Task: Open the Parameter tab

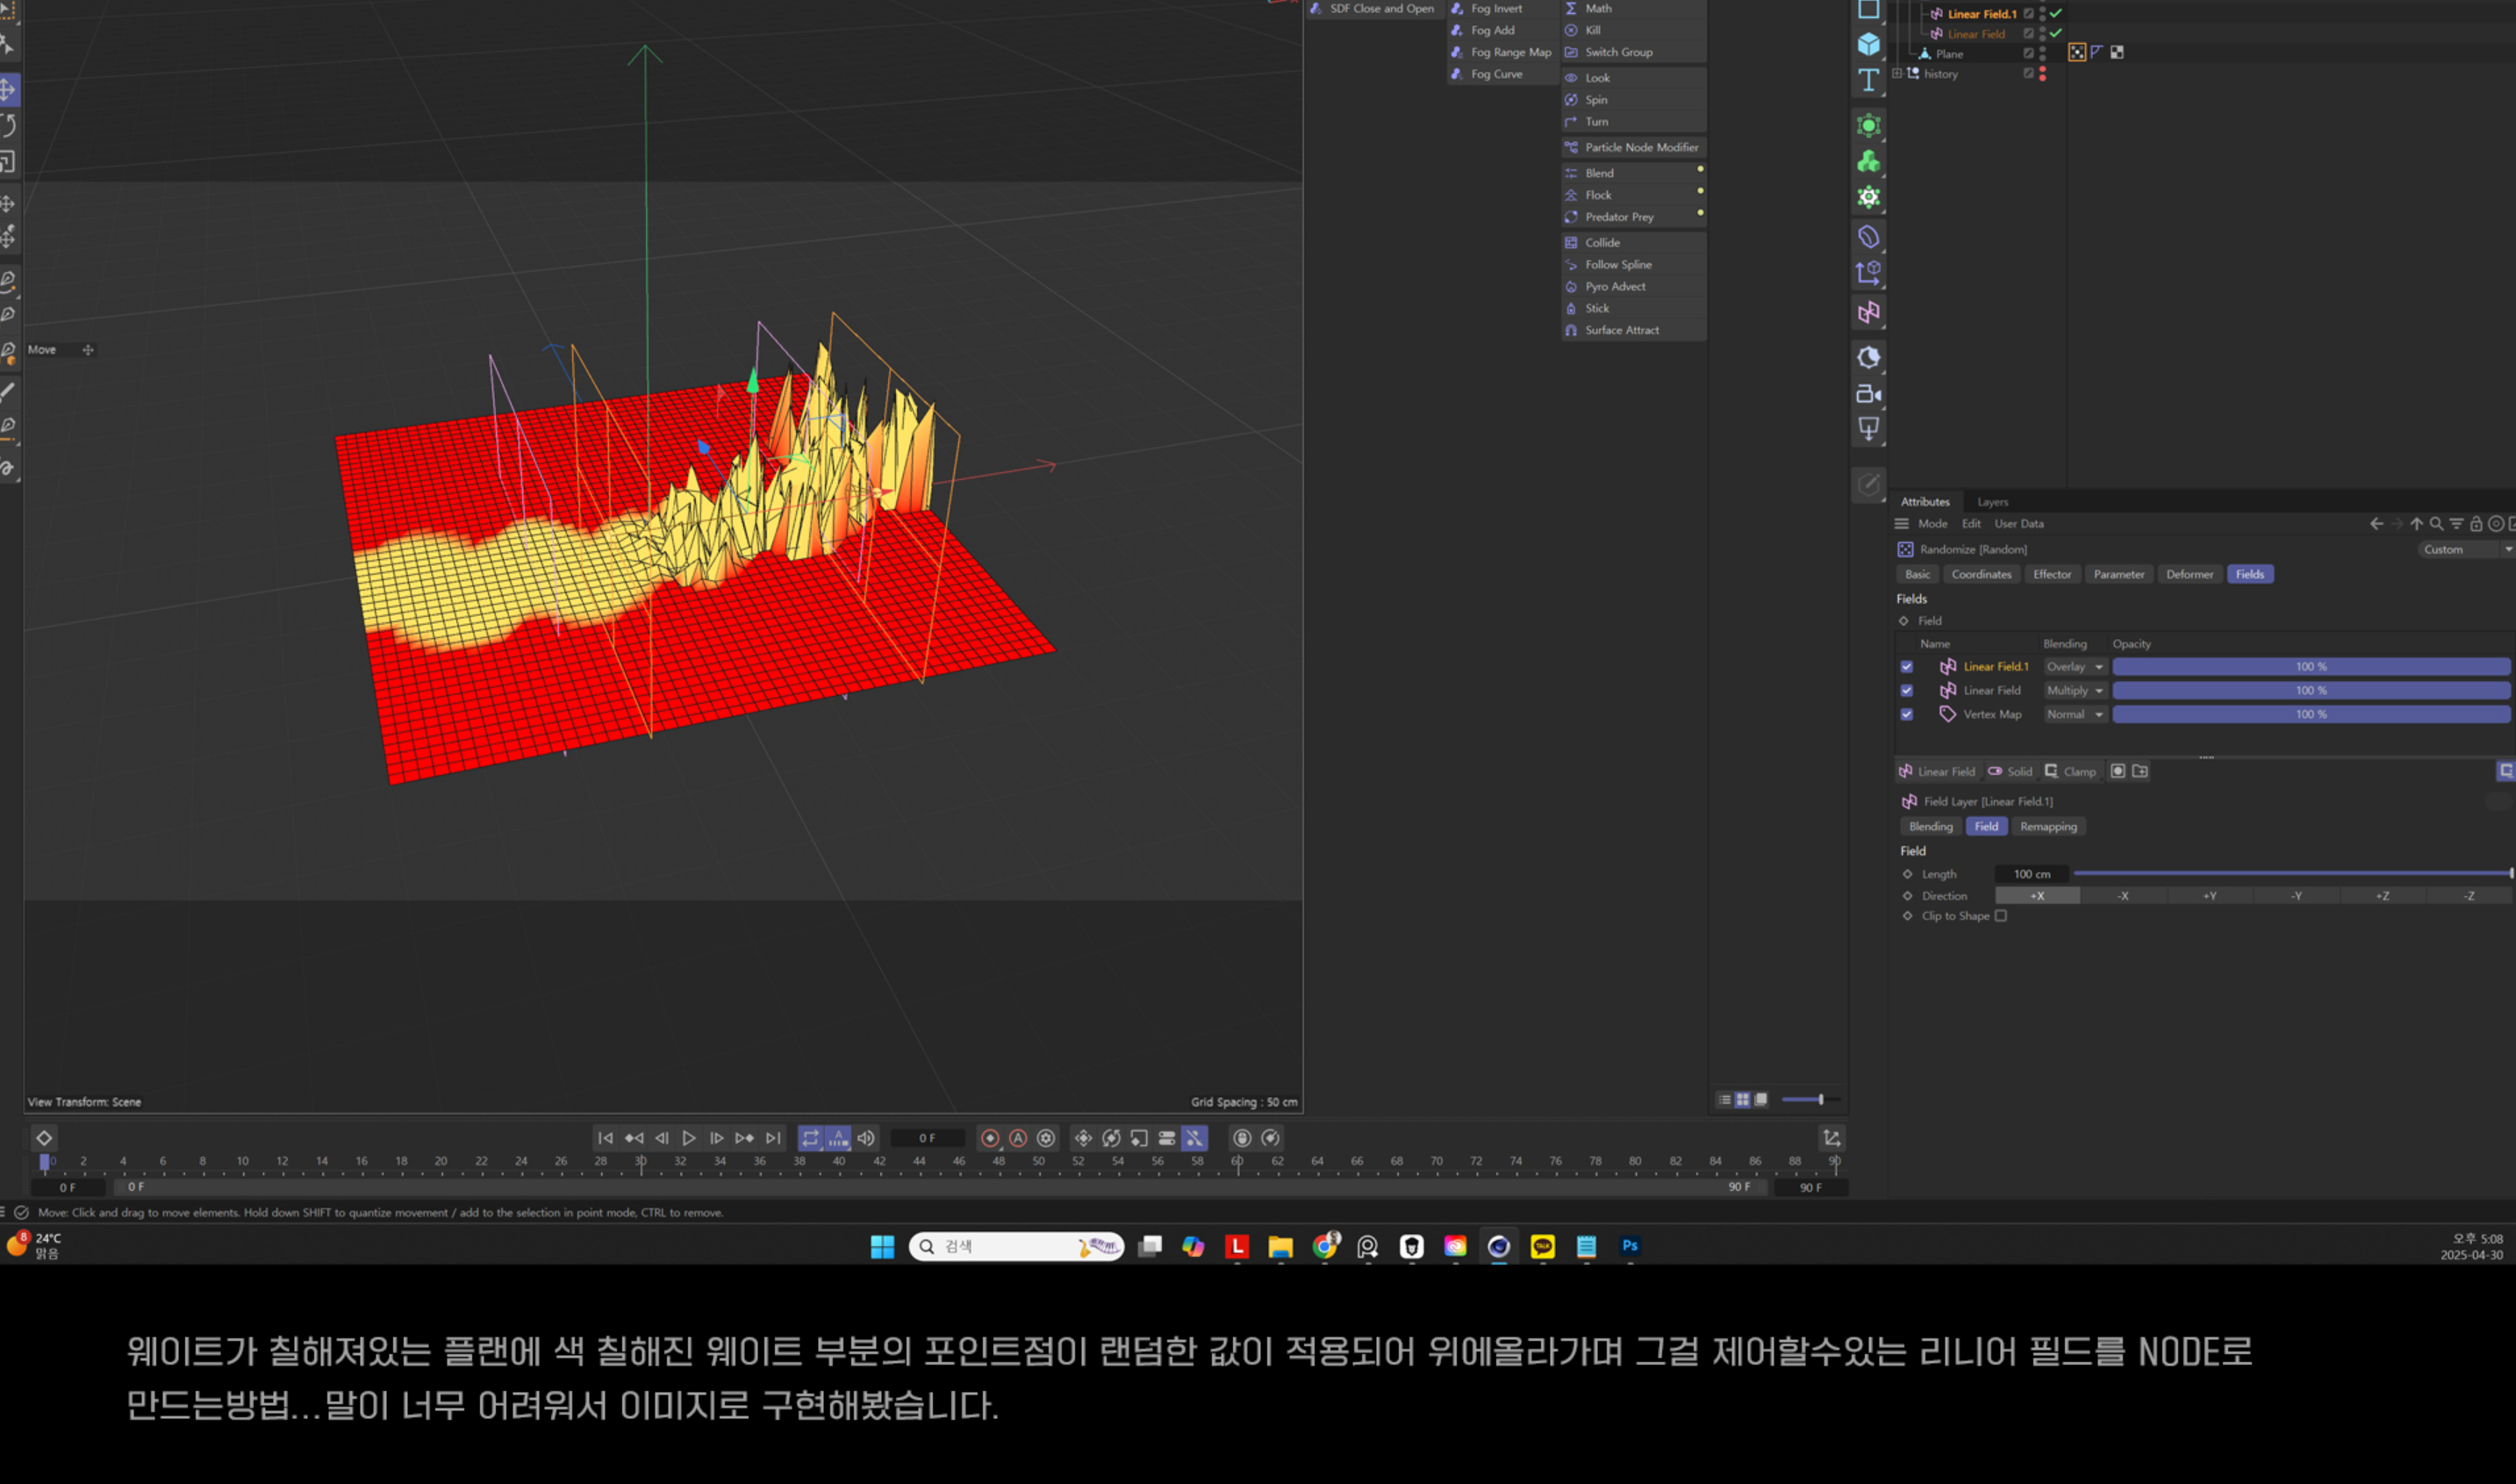Action: pyautogui.click(x=2119, y=575)
